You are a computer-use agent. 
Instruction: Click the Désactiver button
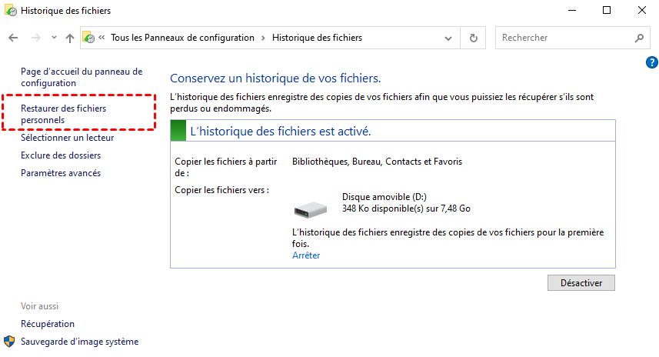581,283
